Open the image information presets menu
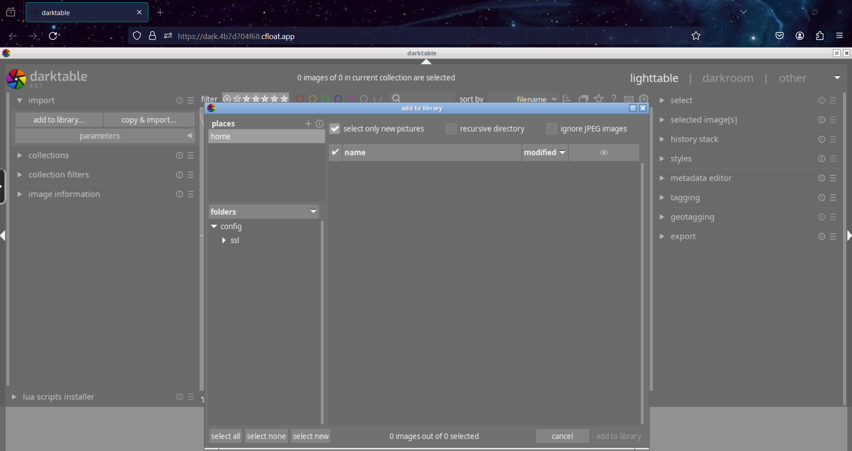 (x=191, y=194)
